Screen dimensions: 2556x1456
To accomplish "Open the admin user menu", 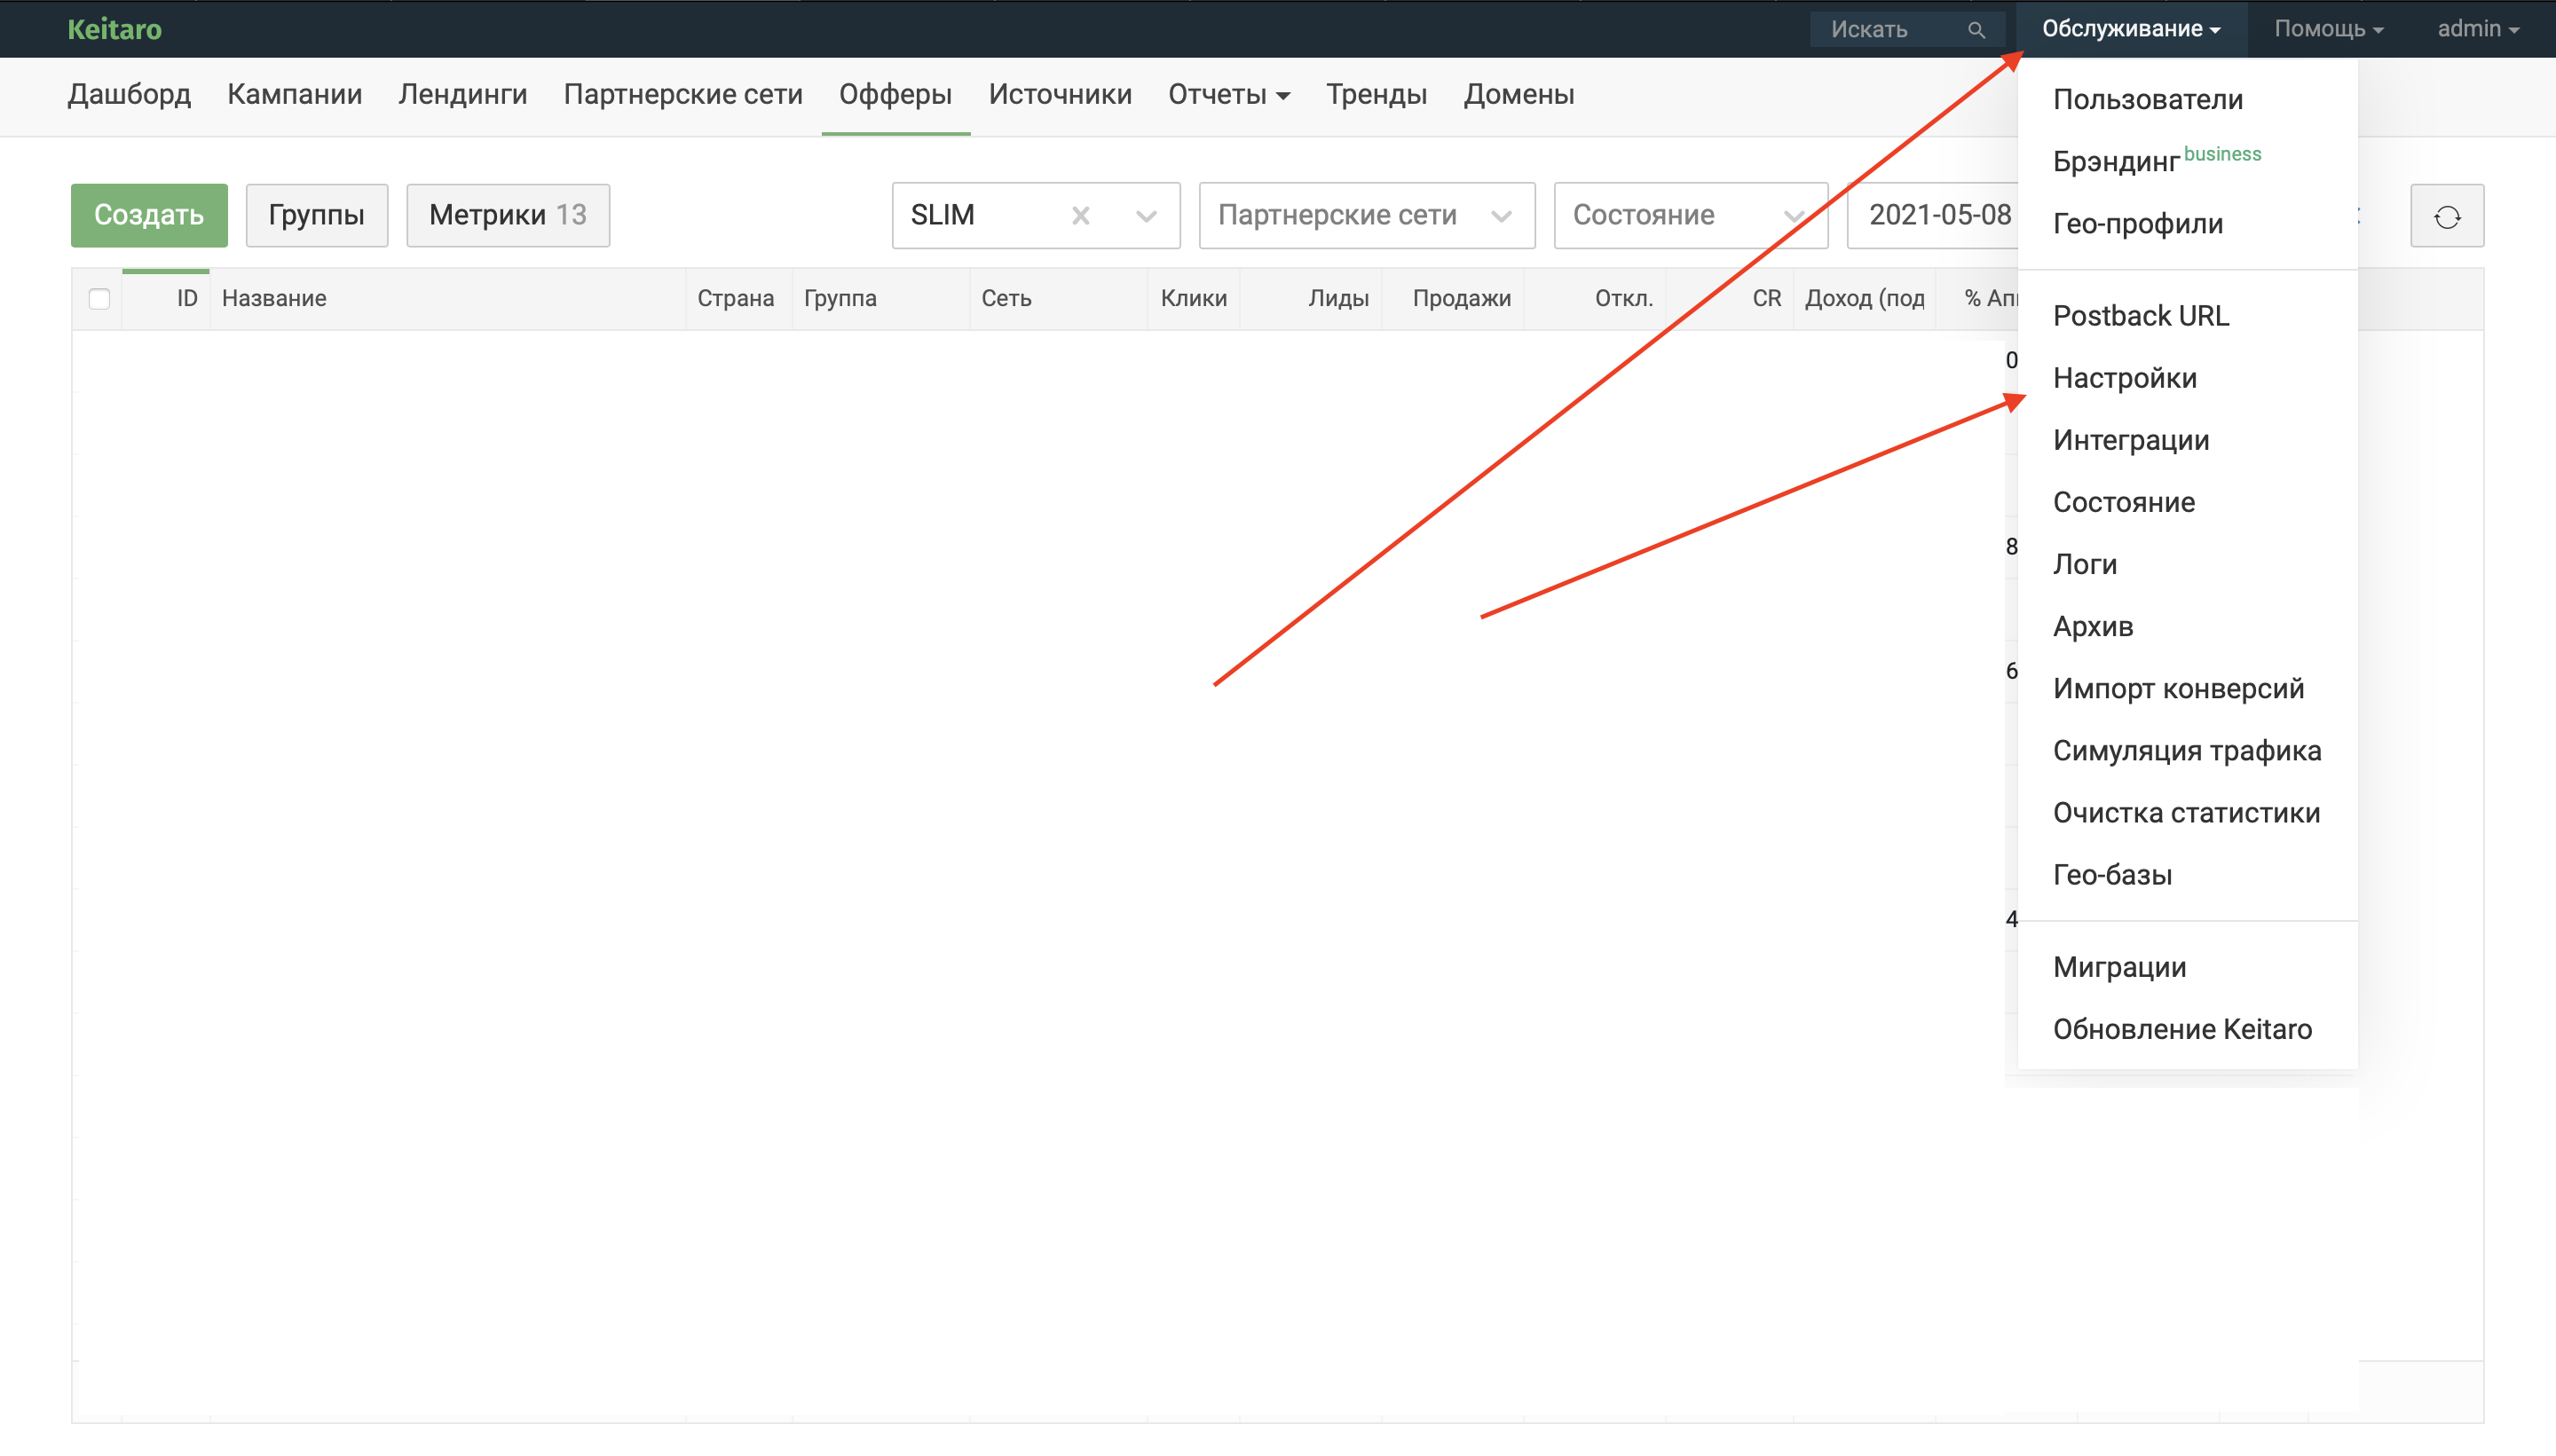I will point(2477,29).
